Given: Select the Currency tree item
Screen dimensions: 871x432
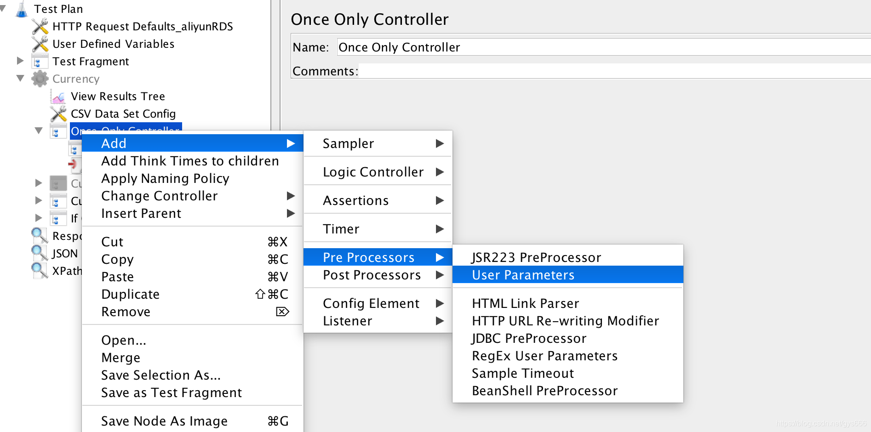Looking at the screenshot, I should click(x=76, y=79).
